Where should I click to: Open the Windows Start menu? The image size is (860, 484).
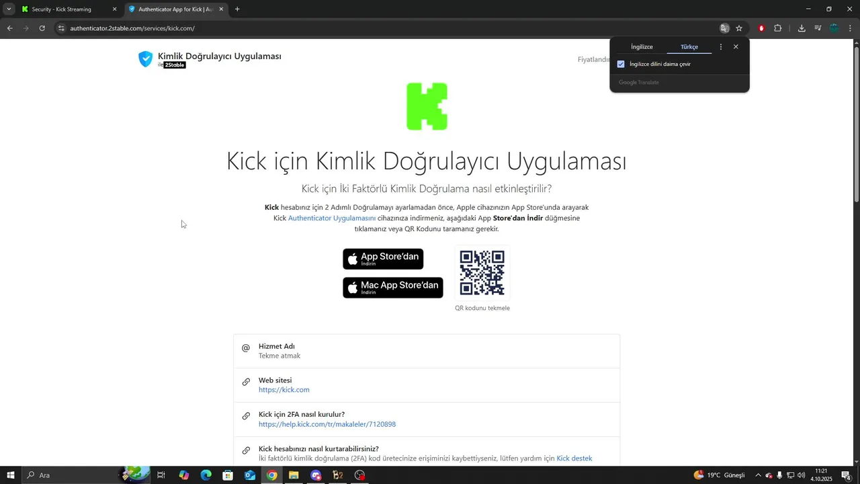[11, 475]
